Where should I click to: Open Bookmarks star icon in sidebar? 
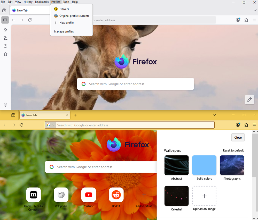point(5,54)
